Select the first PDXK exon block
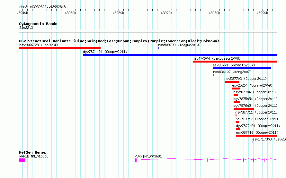The image size is (286, 178). click(136, 160)
